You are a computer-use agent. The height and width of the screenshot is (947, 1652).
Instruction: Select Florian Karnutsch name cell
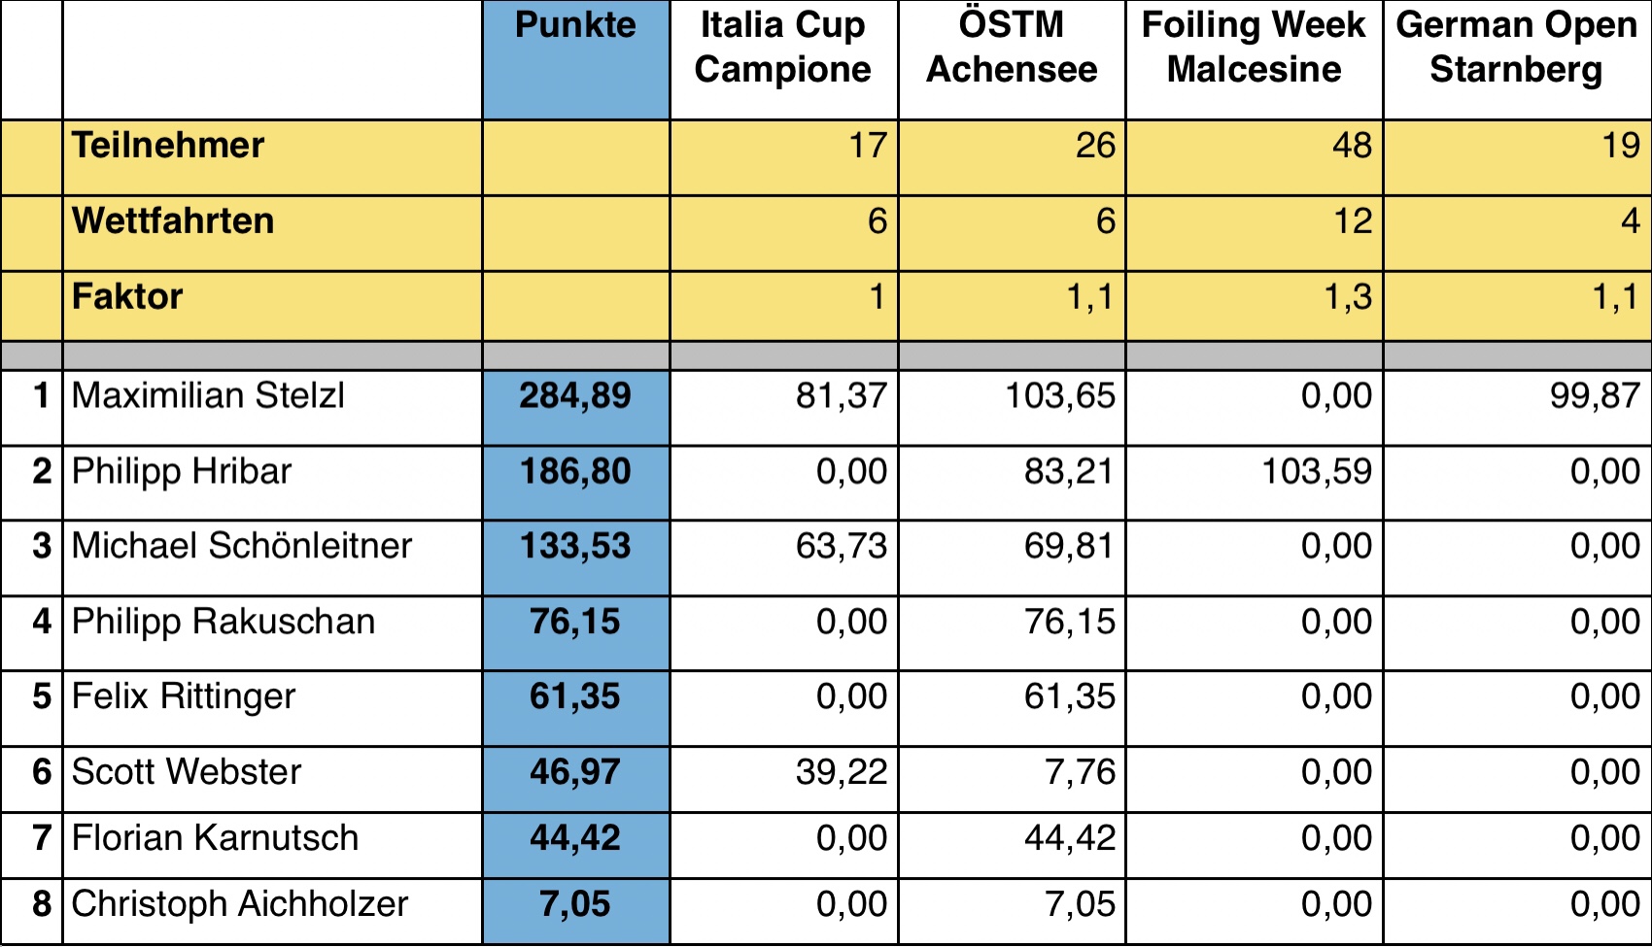coord(272,846)
